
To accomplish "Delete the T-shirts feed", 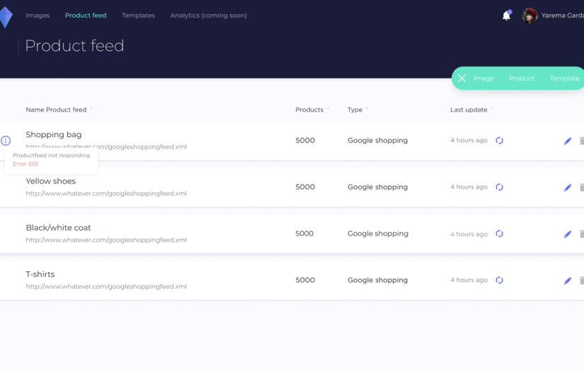I will (x=581, y=281).
